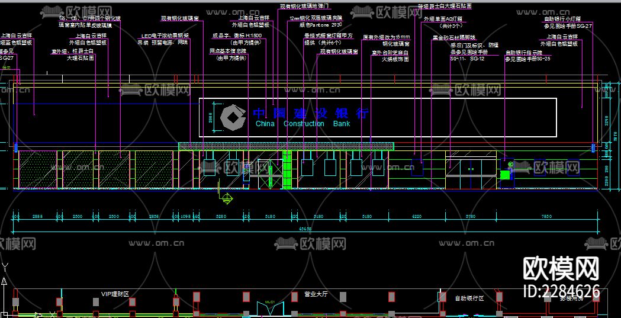Click the '自助银行区' room label
Image resolution: width=621 pixels, height=318 pixels.
[x=469, y=298]
